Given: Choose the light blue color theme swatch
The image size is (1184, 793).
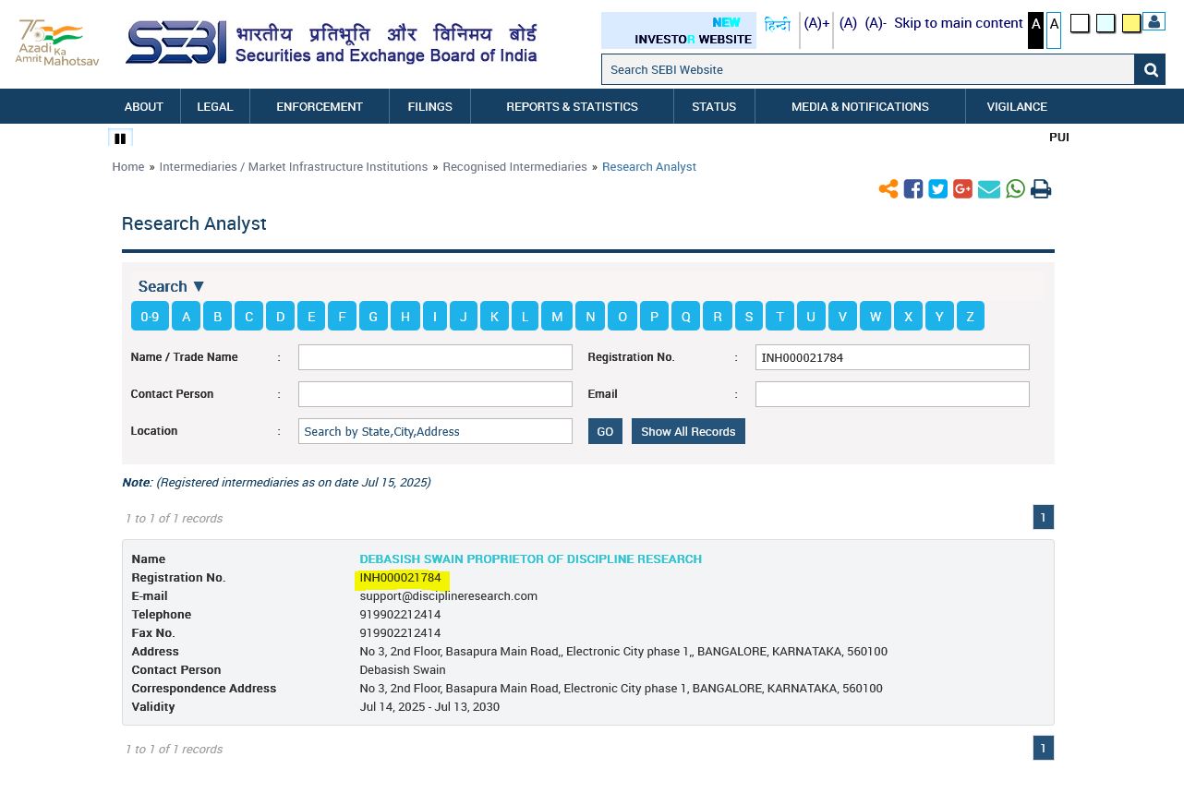Looking at the screenshot, I should click(x=1105, y=24).
